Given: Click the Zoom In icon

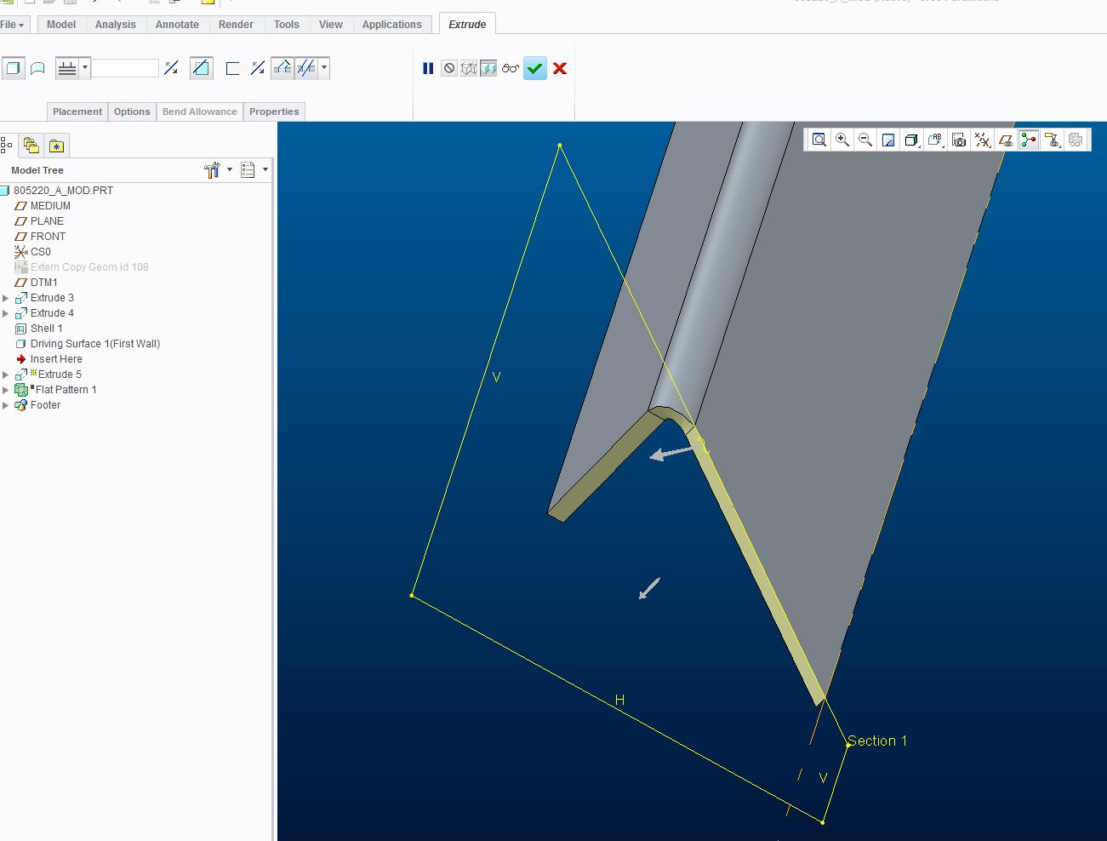Looking at the screenshot, I should point(842,140).
